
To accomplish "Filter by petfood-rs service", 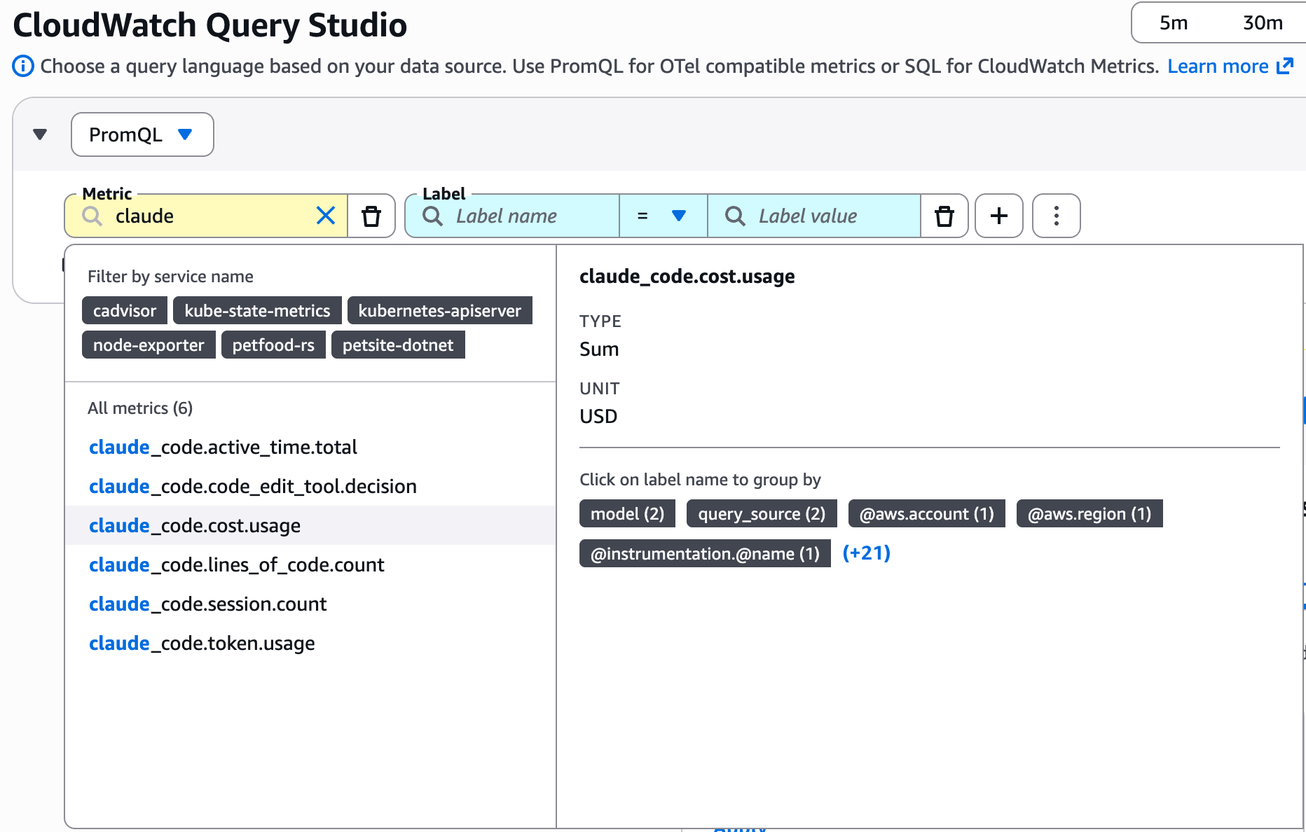I will pyautogui.click(x=273, y=345).
